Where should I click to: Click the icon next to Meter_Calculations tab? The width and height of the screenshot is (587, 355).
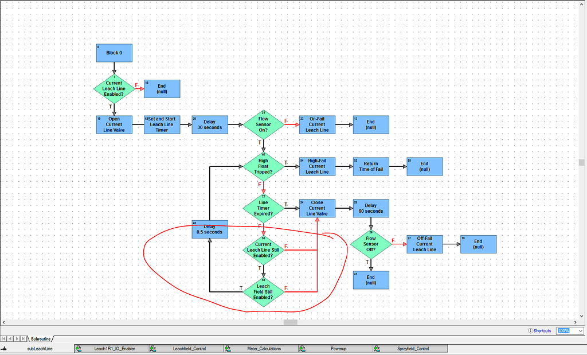coord(228,348)
